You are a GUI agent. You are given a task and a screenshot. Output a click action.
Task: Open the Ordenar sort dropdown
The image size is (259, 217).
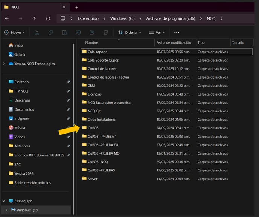pyautogui.click(x=129, y=32)
